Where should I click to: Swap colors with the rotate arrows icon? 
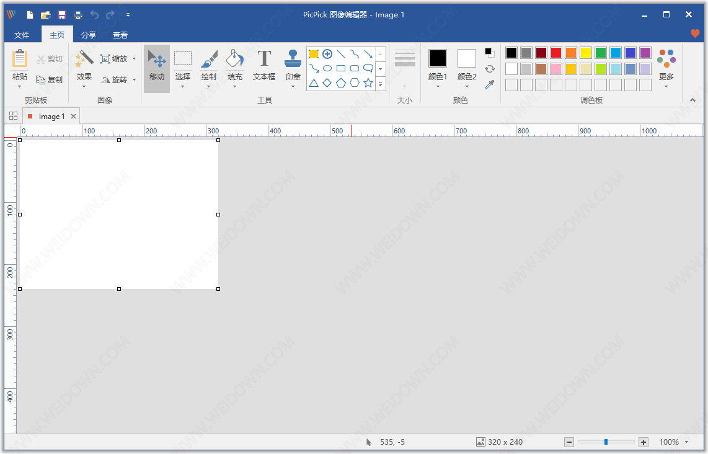coord(489,69)
